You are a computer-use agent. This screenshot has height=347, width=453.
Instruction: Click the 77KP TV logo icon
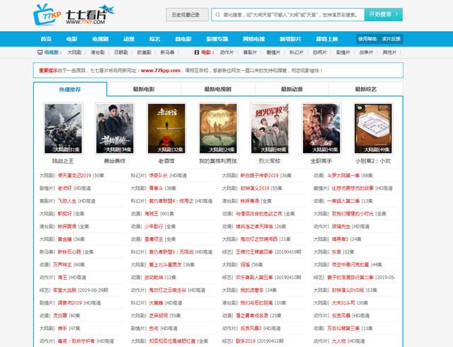pos(47,14)
